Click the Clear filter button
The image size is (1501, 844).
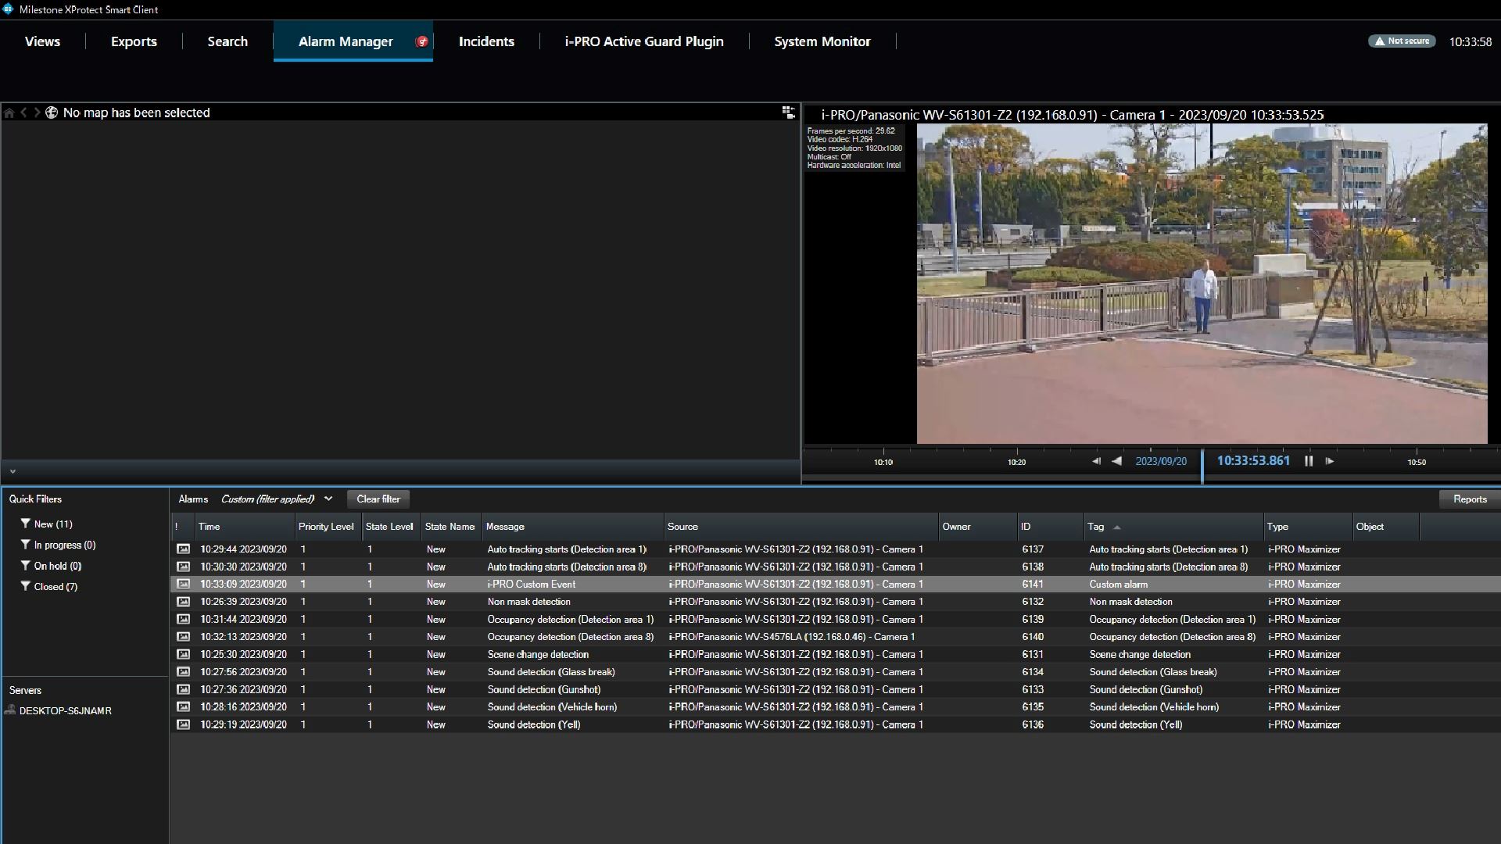[378, 499]
